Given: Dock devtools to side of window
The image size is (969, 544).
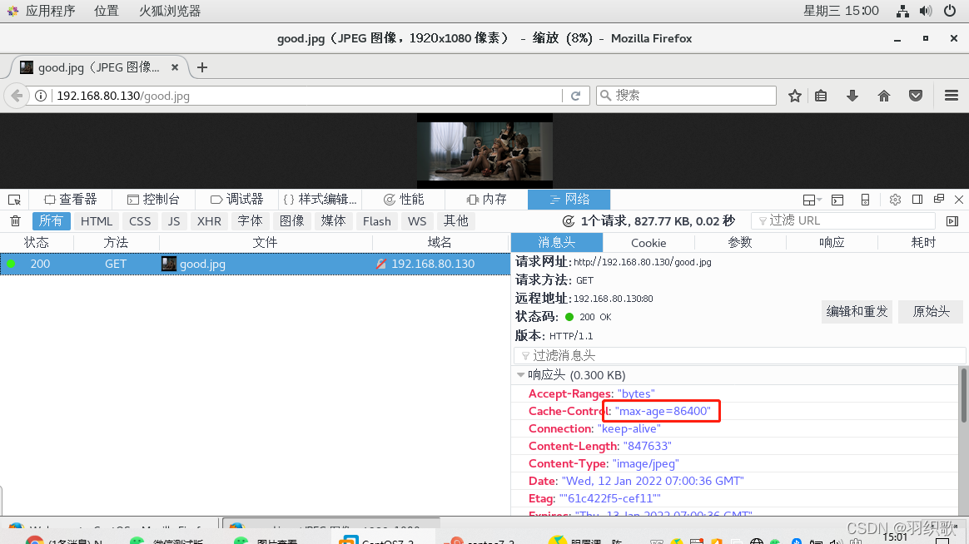Looking at the screenshot, I should (917, 200).
